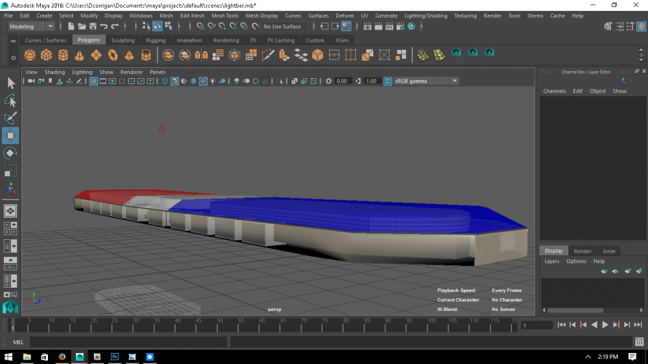648x364 pixels.
Task: Create a polygon sphere from the shelf
Action: (29, 55)
